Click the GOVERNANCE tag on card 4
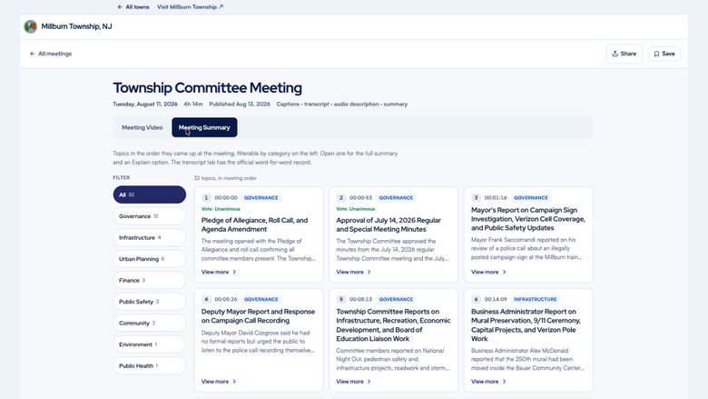This screenshot has height=399, width=708. [x=261, y=299]
